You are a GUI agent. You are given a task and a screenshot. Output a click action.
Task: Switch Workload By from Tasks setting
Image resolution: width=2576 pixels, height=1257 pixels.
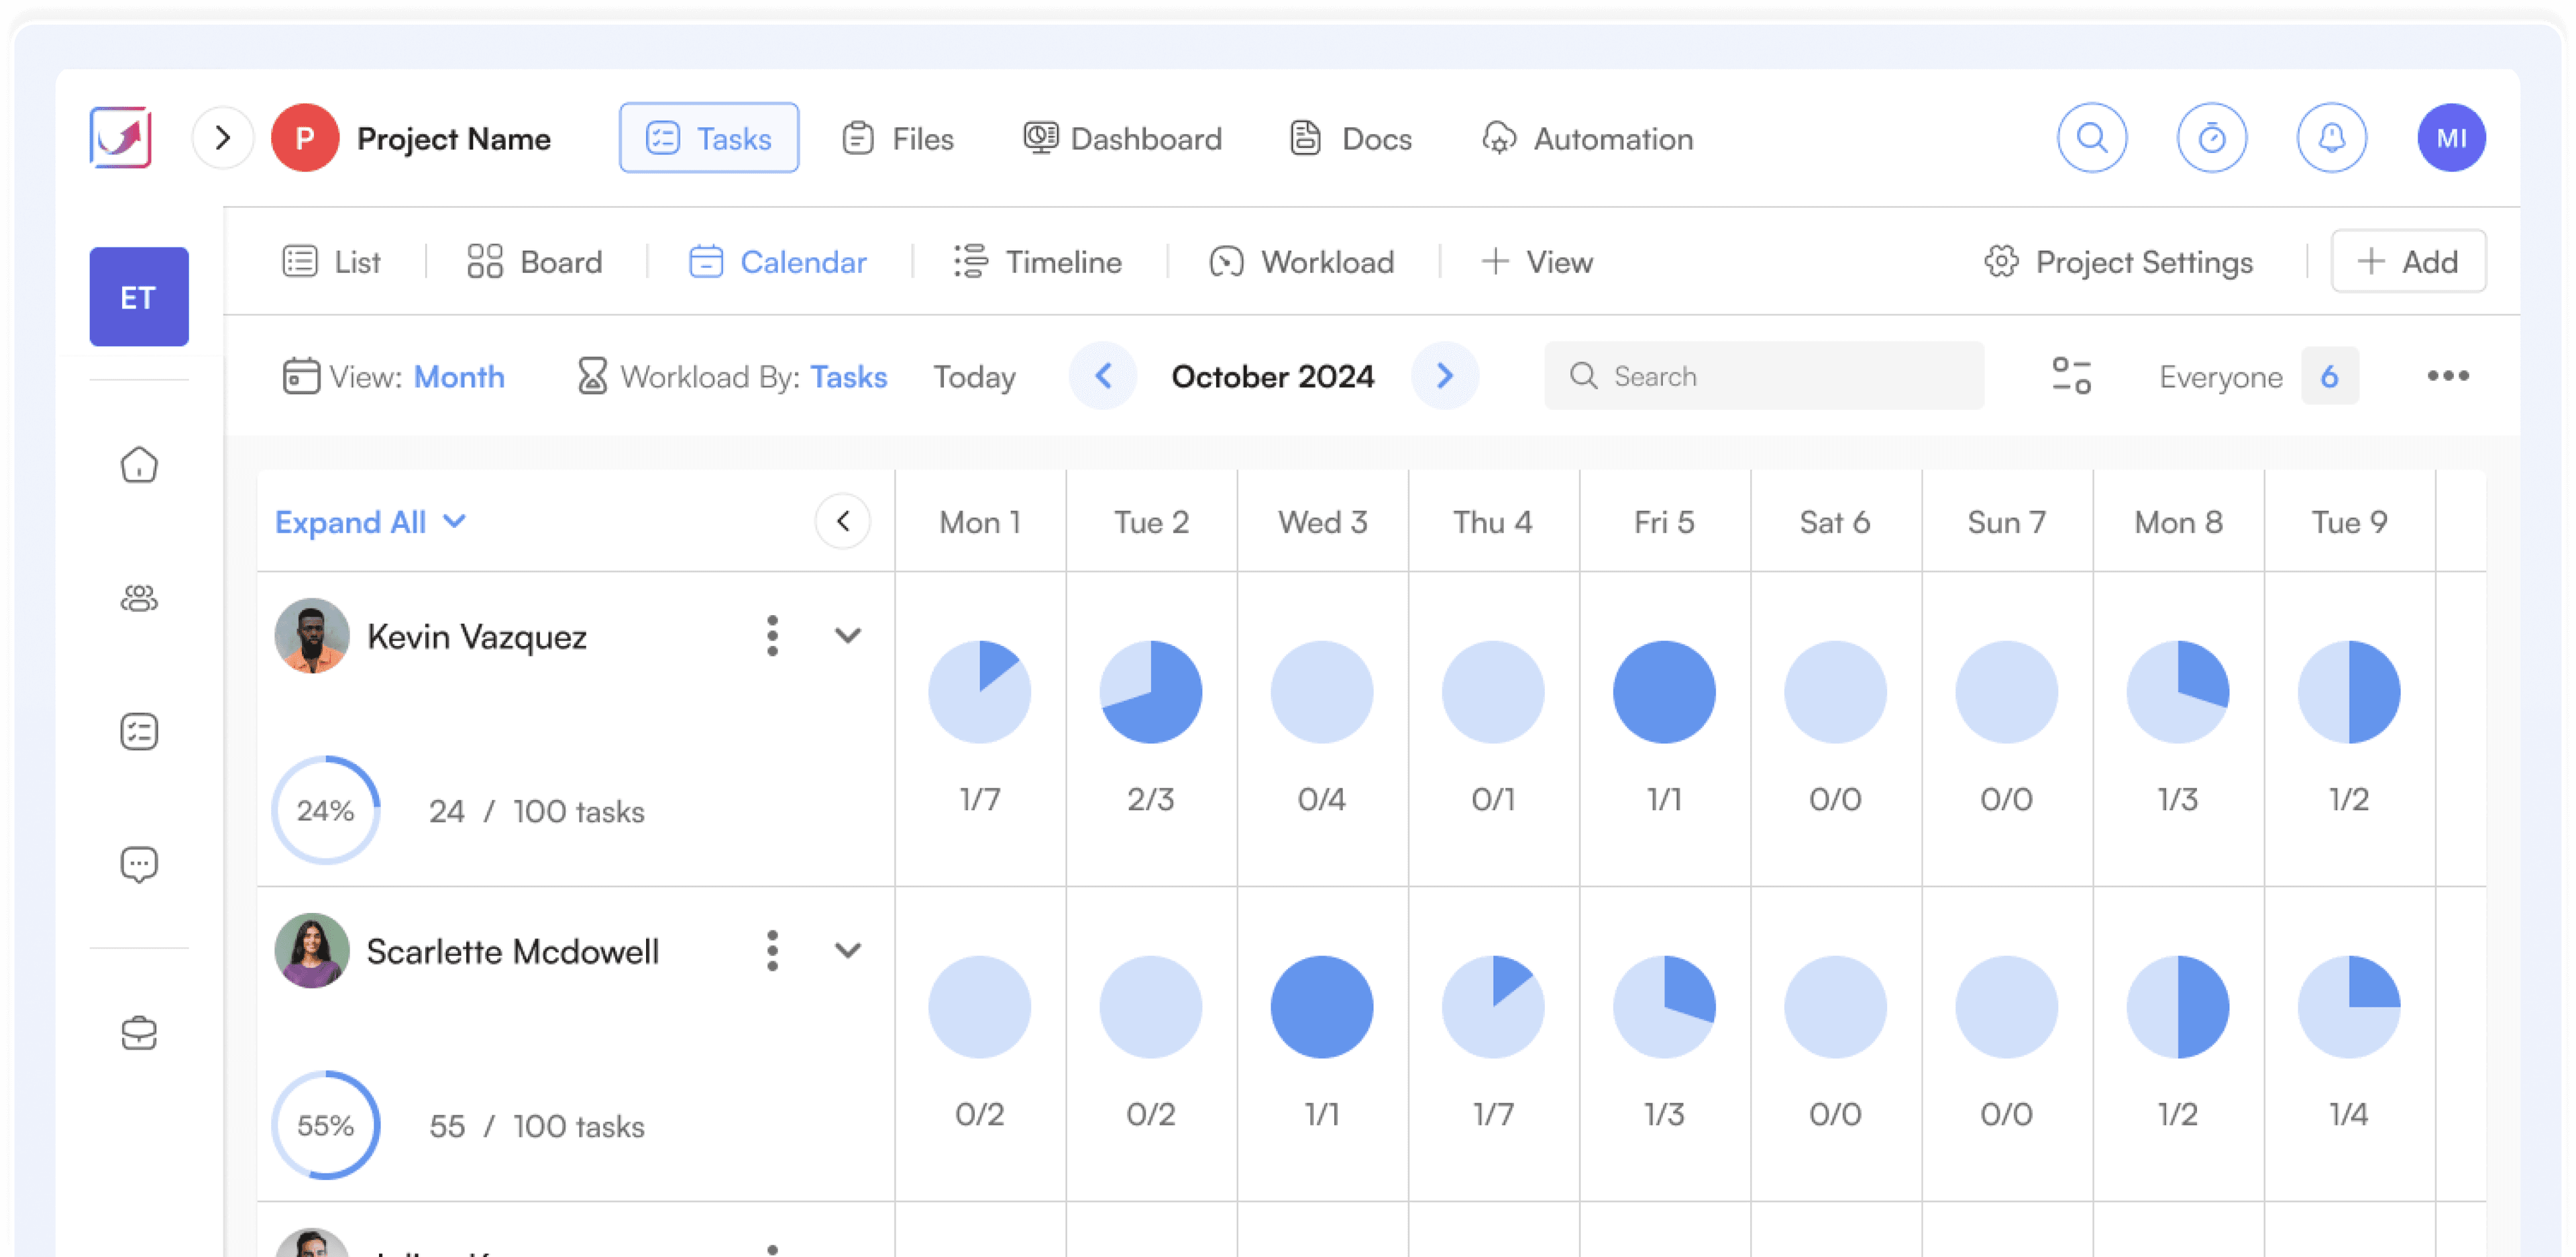click(849, 377)
